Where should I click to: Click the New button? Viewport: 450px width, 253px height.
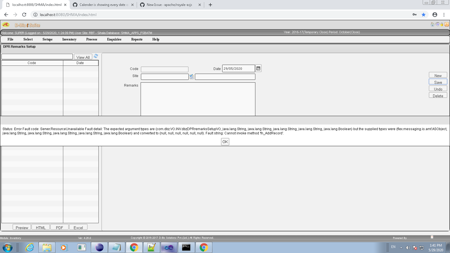pos(438,75)
